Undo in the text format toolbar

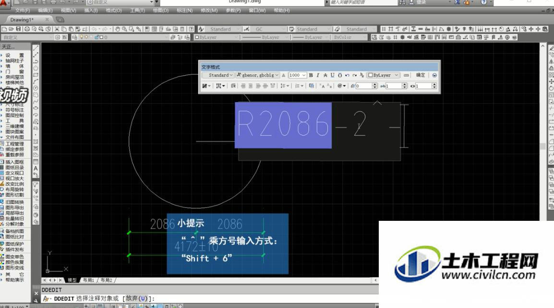pyautogui.click(x=347, y=75)
